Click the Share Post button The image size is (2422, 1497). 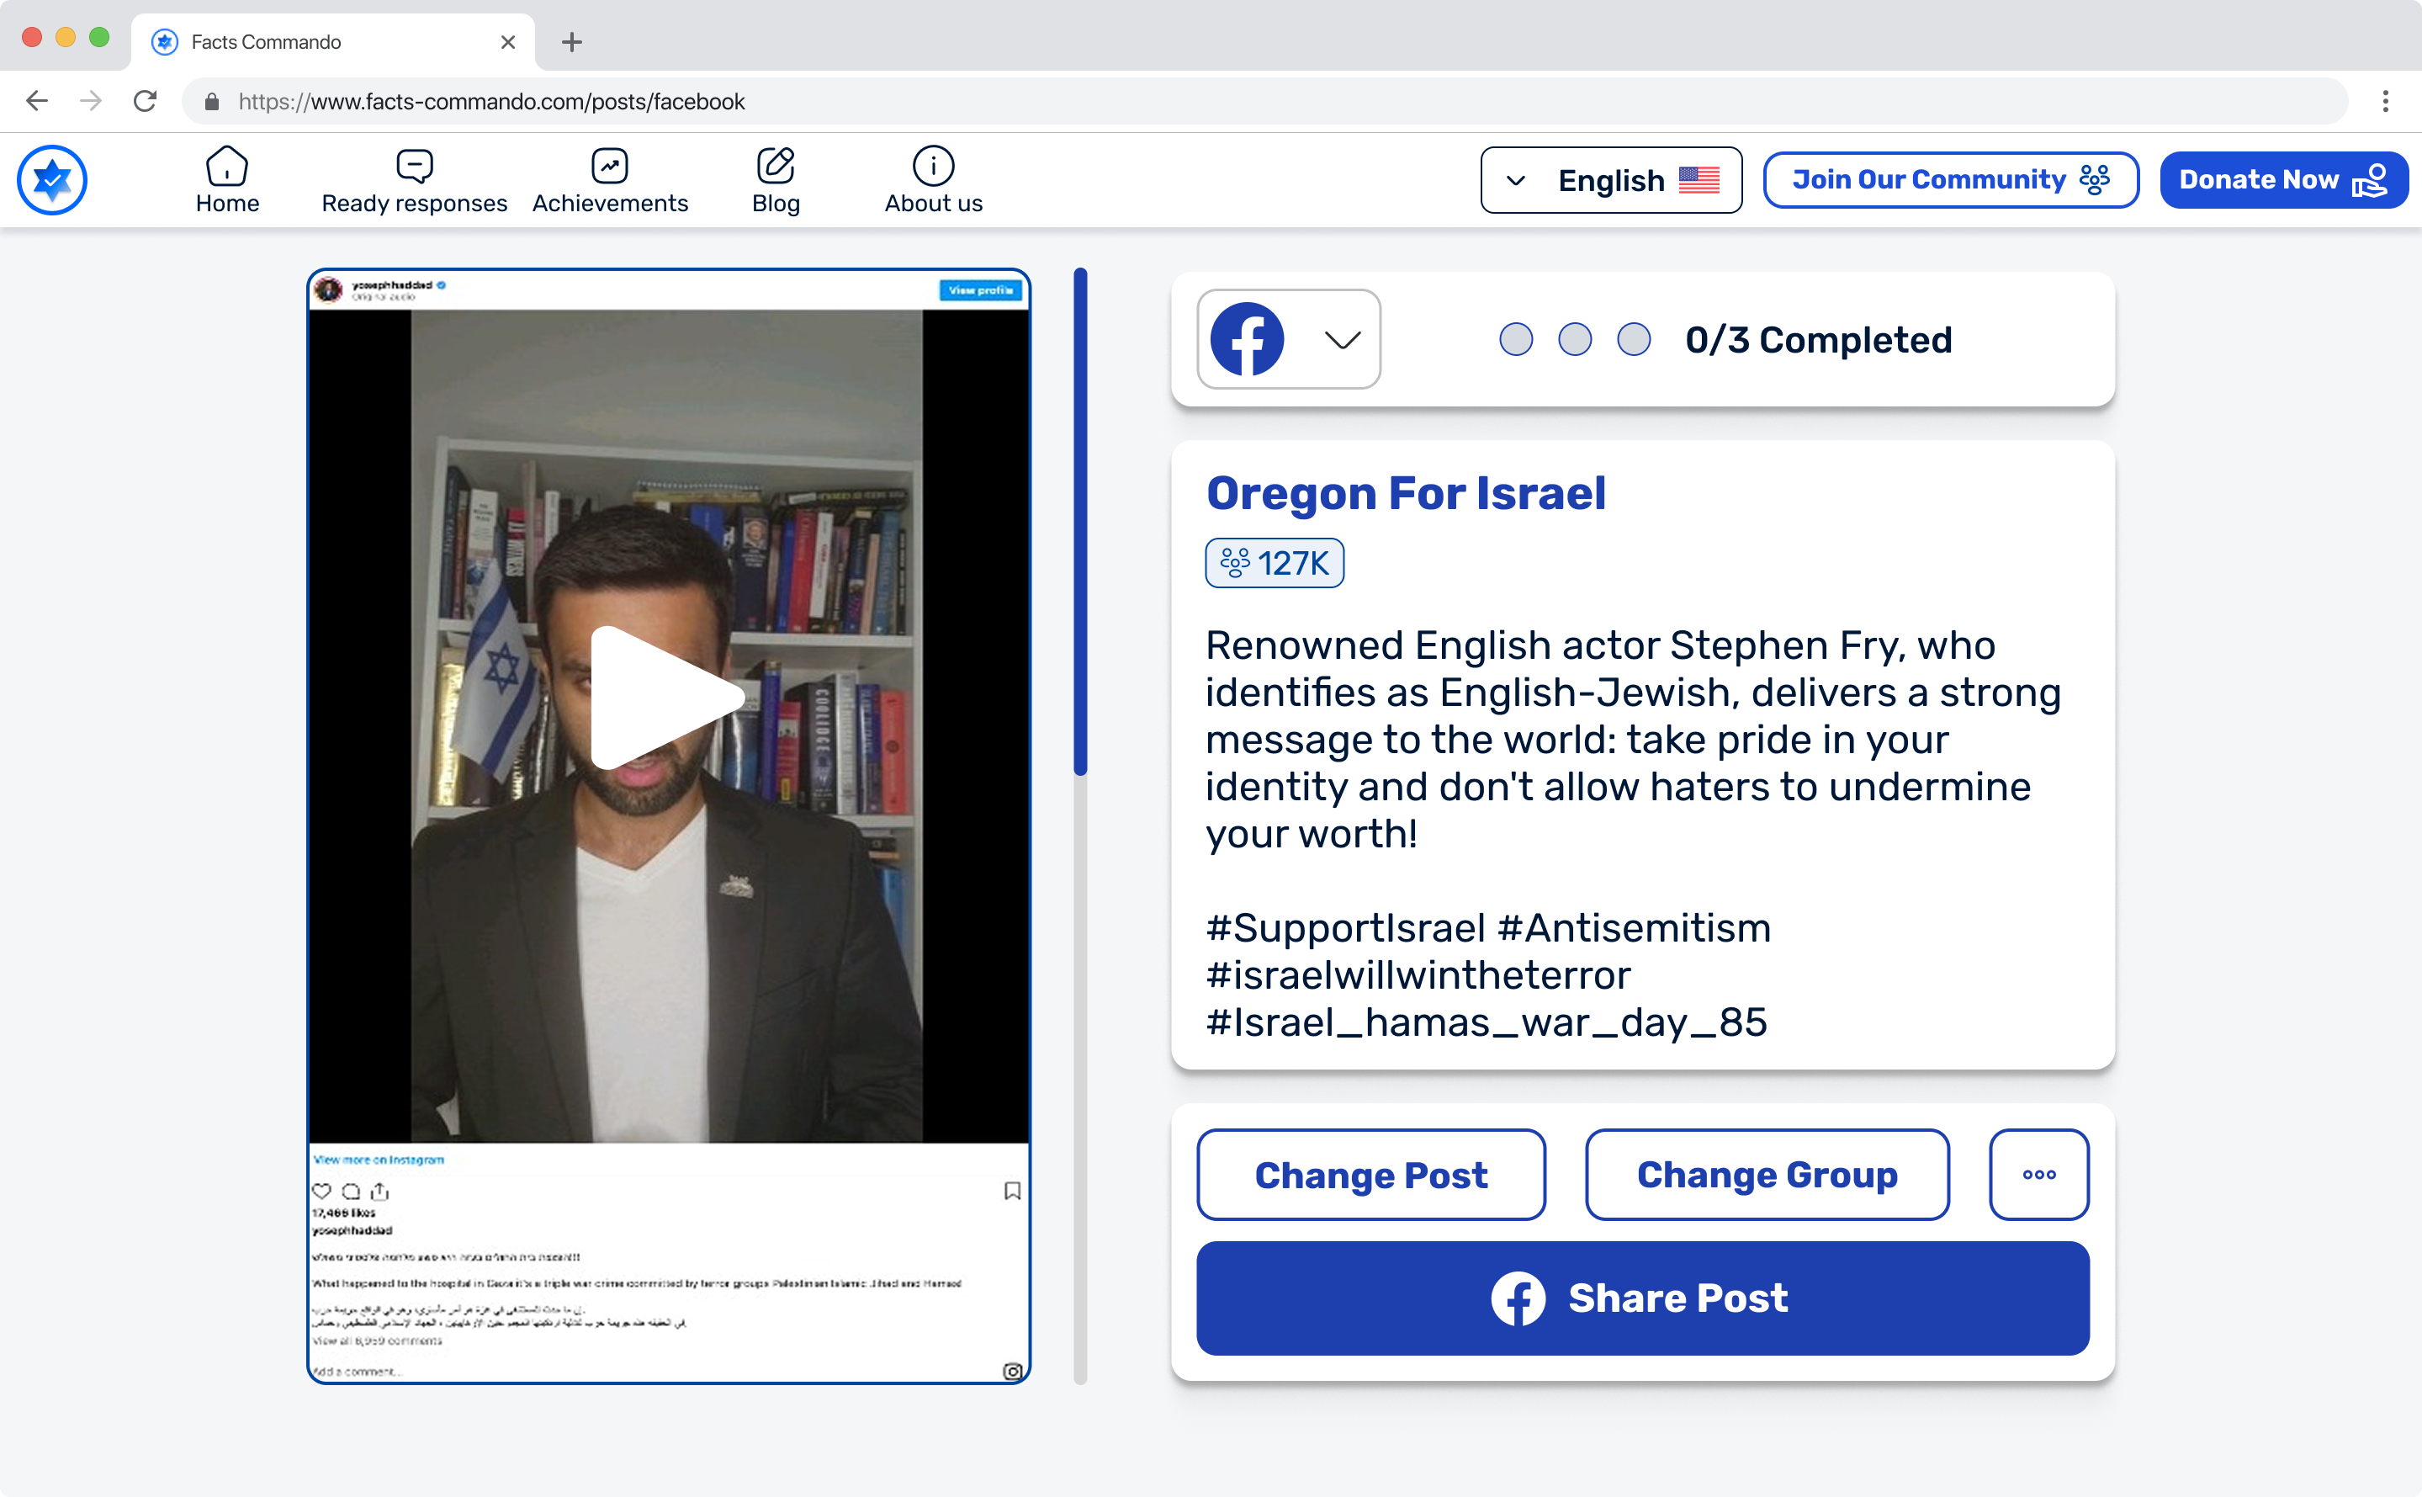pos(1642,1298)
